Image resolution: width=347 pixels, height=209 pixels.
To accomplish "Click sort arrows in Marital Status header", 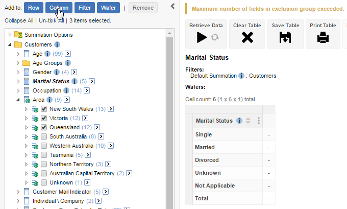I will pyautogui.click(x=248, y=121).
